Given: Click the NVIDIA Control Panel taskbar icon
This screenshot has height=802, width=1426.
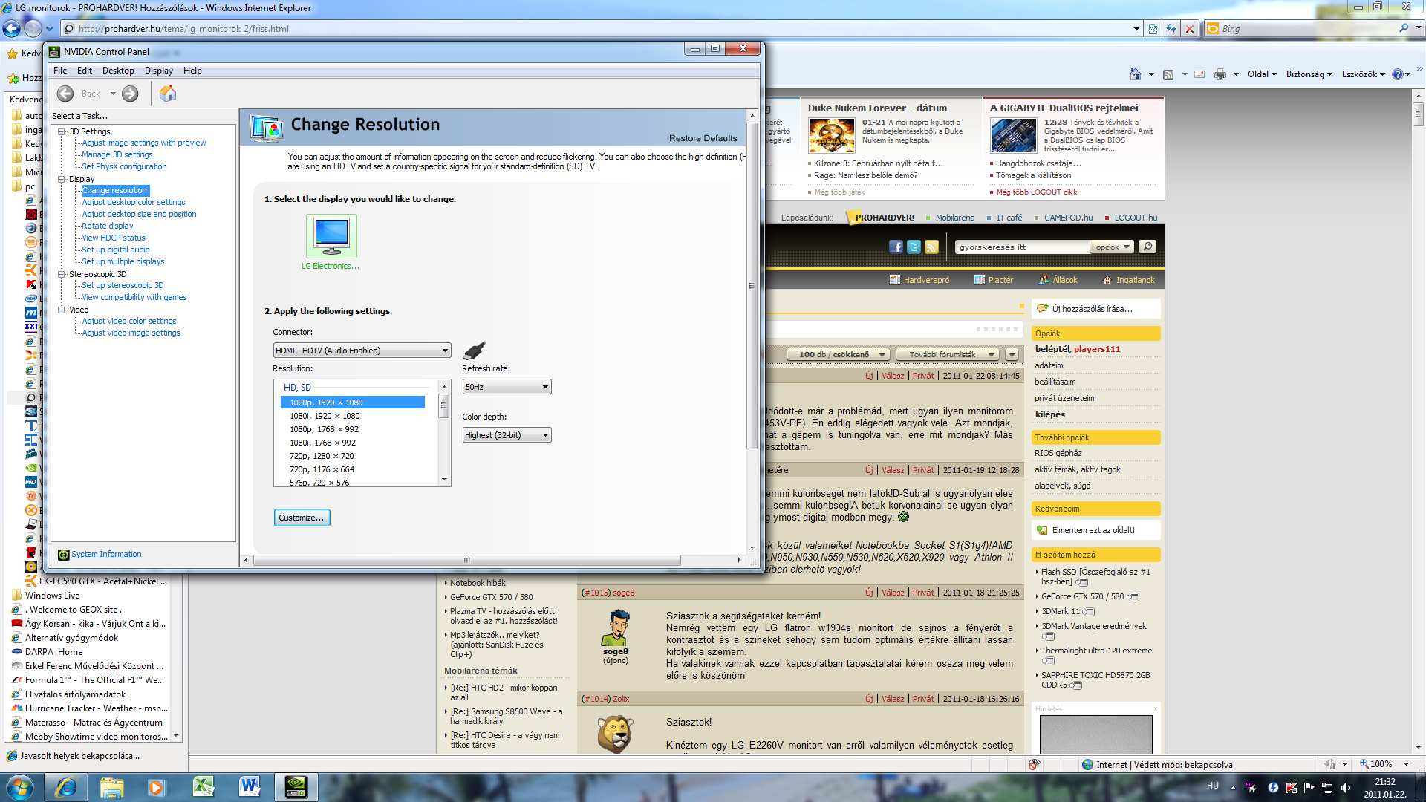Looking at the screenshot, I should tap(296, 787).
